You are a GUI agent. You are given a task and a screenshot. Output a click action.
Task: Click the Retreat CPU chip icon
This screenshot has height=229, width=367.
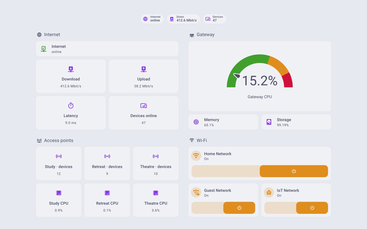click(107, 193)
